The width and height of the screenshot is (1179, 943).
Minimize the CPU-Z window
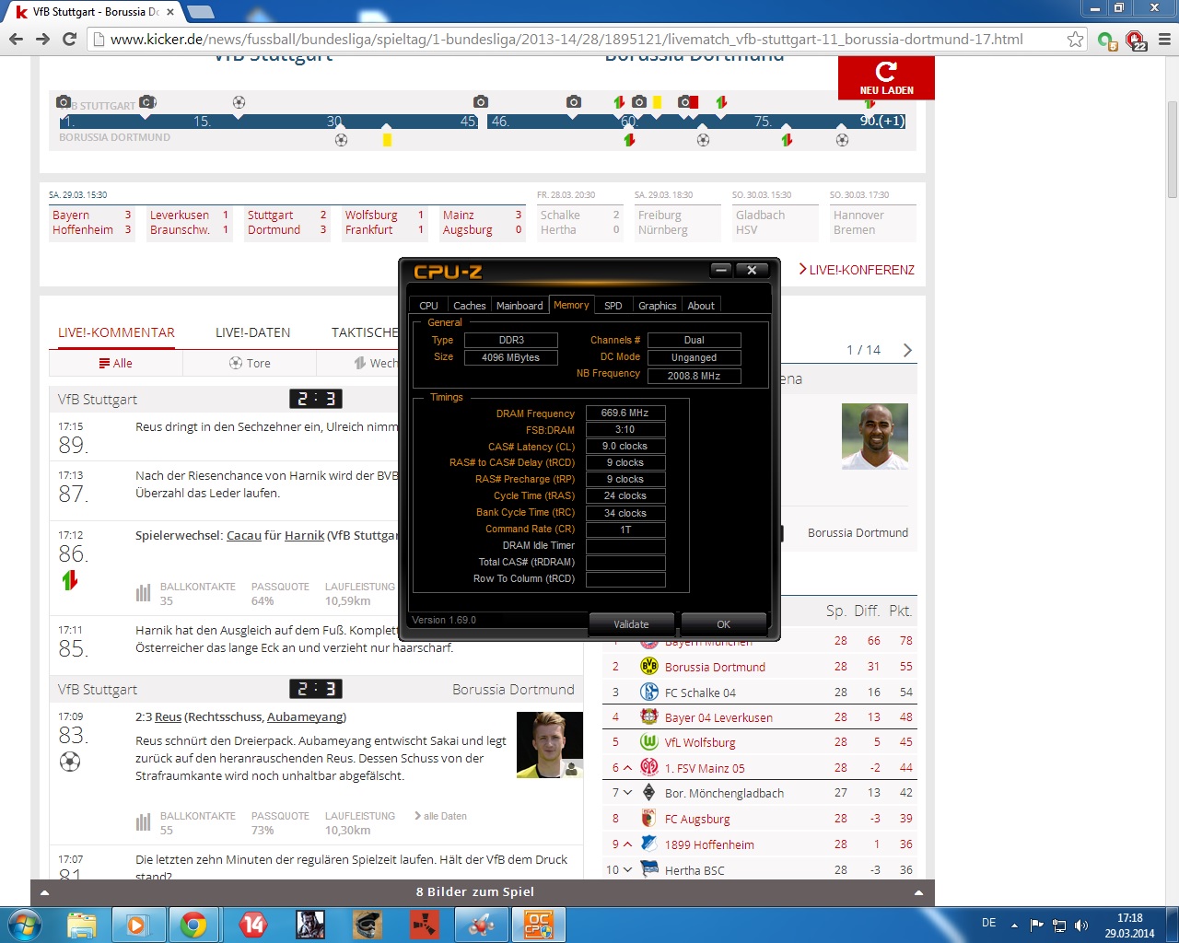tap(722, 270)
